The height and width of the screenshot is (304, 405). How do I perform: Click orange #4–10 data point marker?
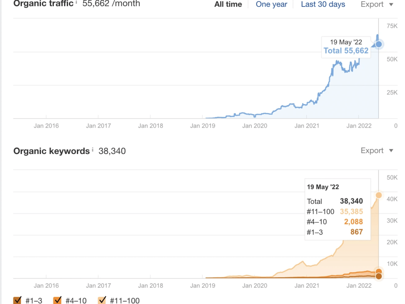[x=379, y=272]
